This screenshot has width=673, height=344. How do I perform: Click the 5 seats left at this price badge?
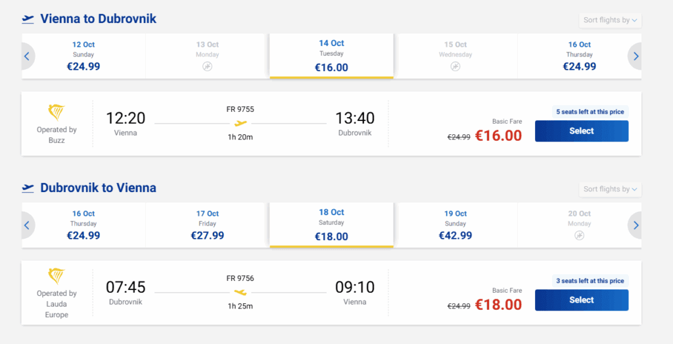coord(590,112)
